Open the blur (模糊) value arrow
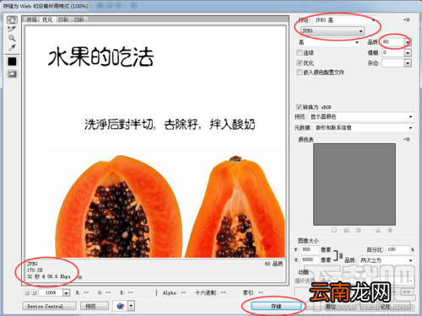This screenshot has height=316, width=422. point(408,52)
